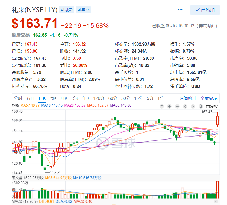Image resolution: width=227 pixels, height=205 pixels.
Task: Click the 可卖空 tag
Action: pos(83,10)
